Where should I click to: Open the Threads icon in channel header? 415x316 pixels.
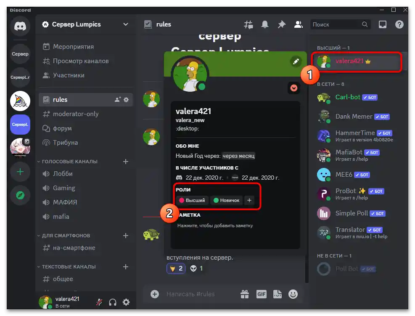248,25
